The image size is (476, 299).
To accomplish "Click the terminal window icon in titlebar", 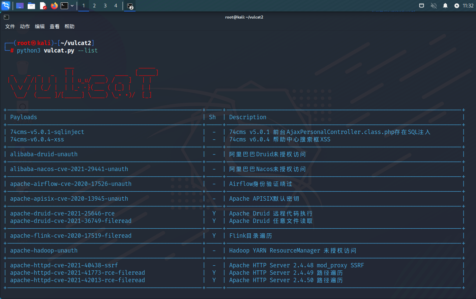I will pos(6,17).
